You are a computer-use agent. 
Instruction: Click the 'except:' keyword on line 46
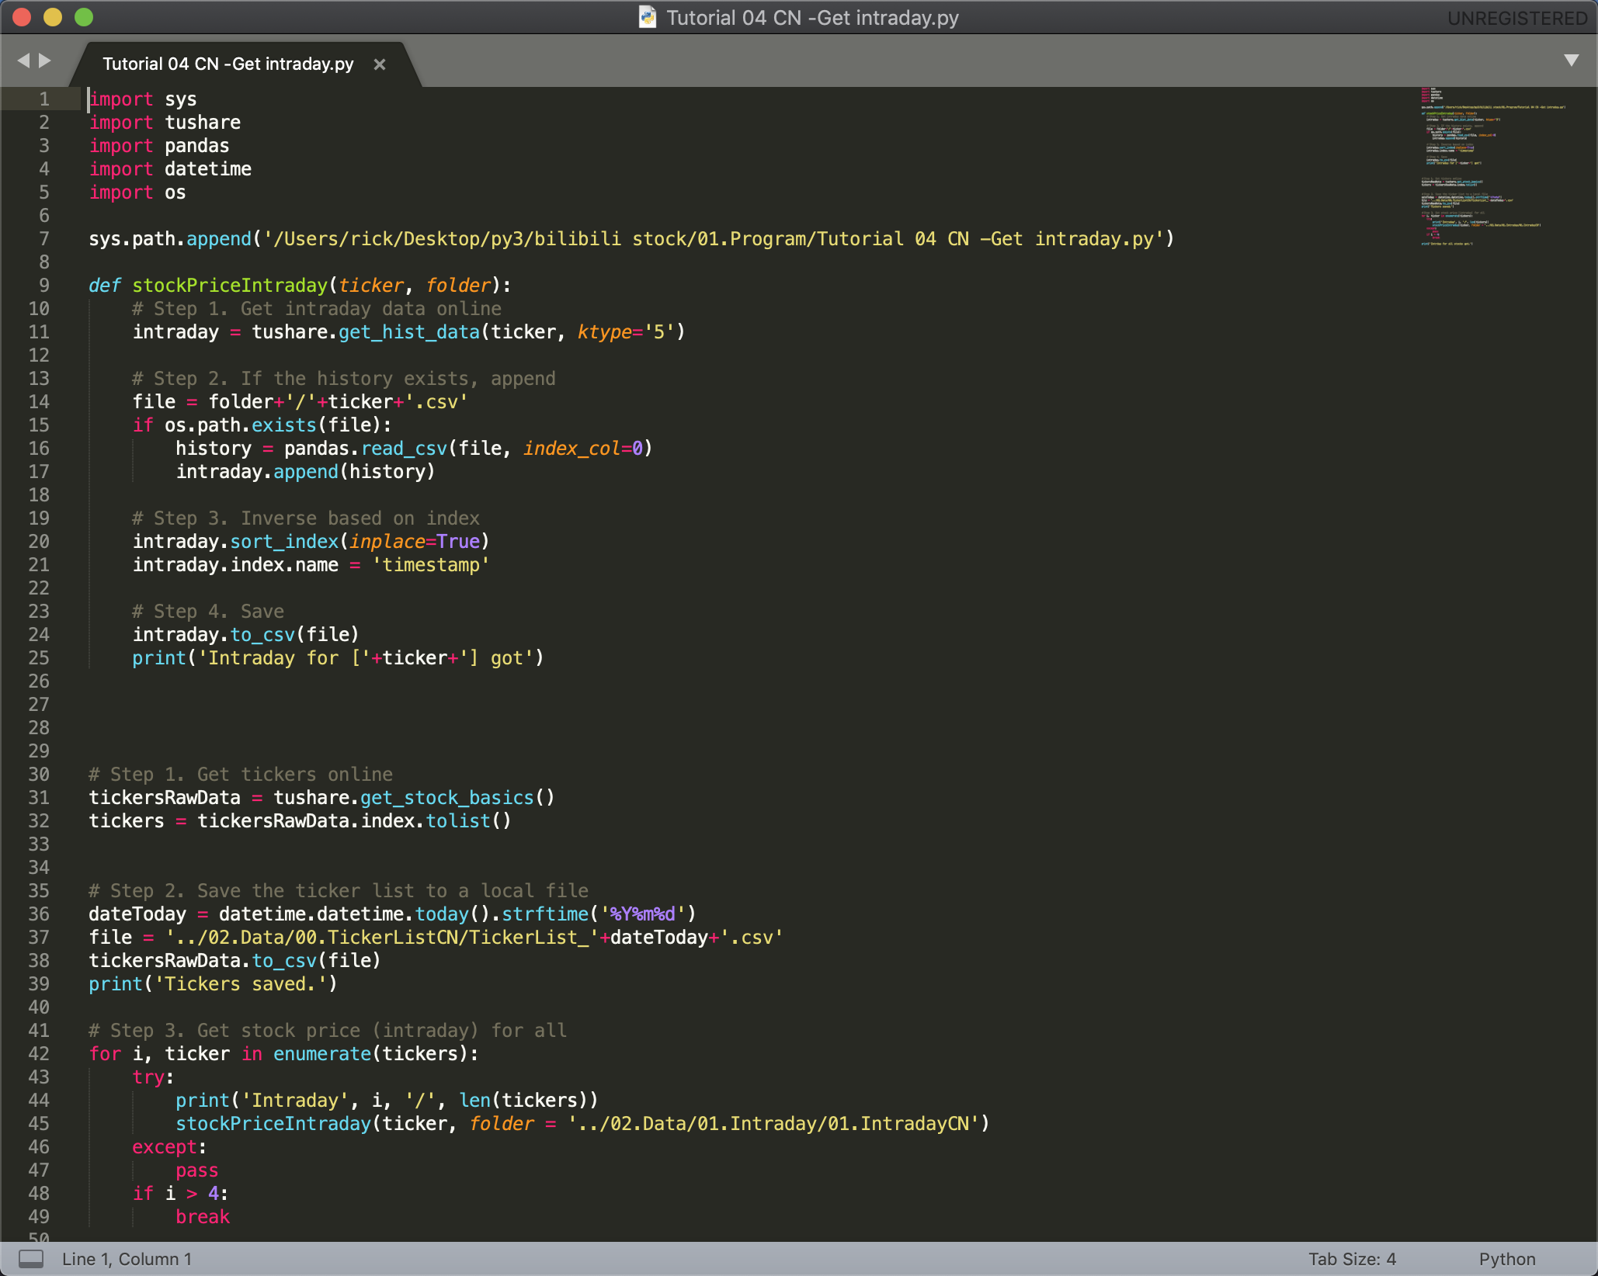[169, 1147]
